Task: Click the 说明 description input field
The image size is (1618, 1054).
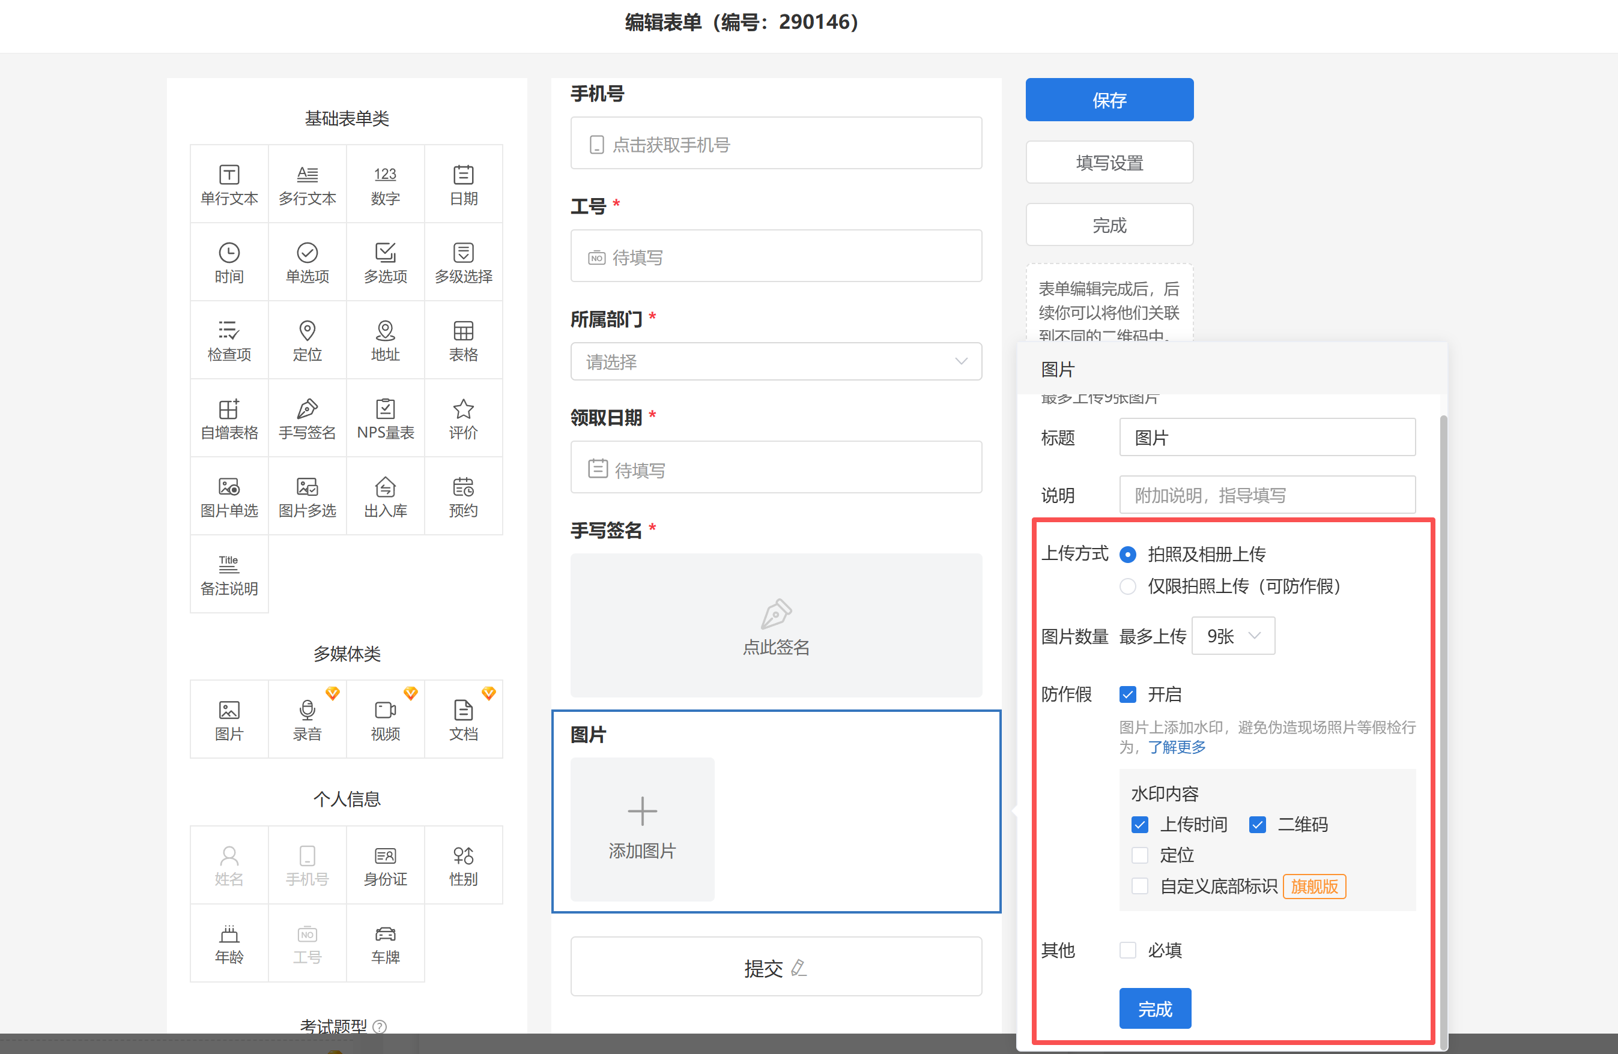Action: coord(1267,495)
